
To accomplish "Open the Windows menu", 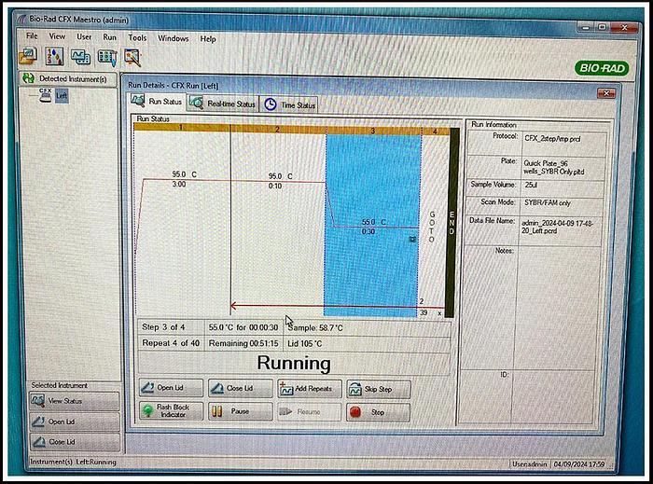I will point(173,38).
